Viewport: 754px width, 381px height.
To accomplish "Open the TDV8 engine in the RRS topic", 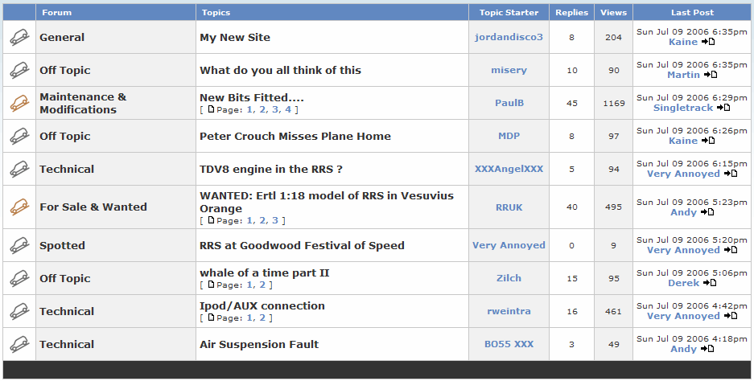I will coord(270,169).
